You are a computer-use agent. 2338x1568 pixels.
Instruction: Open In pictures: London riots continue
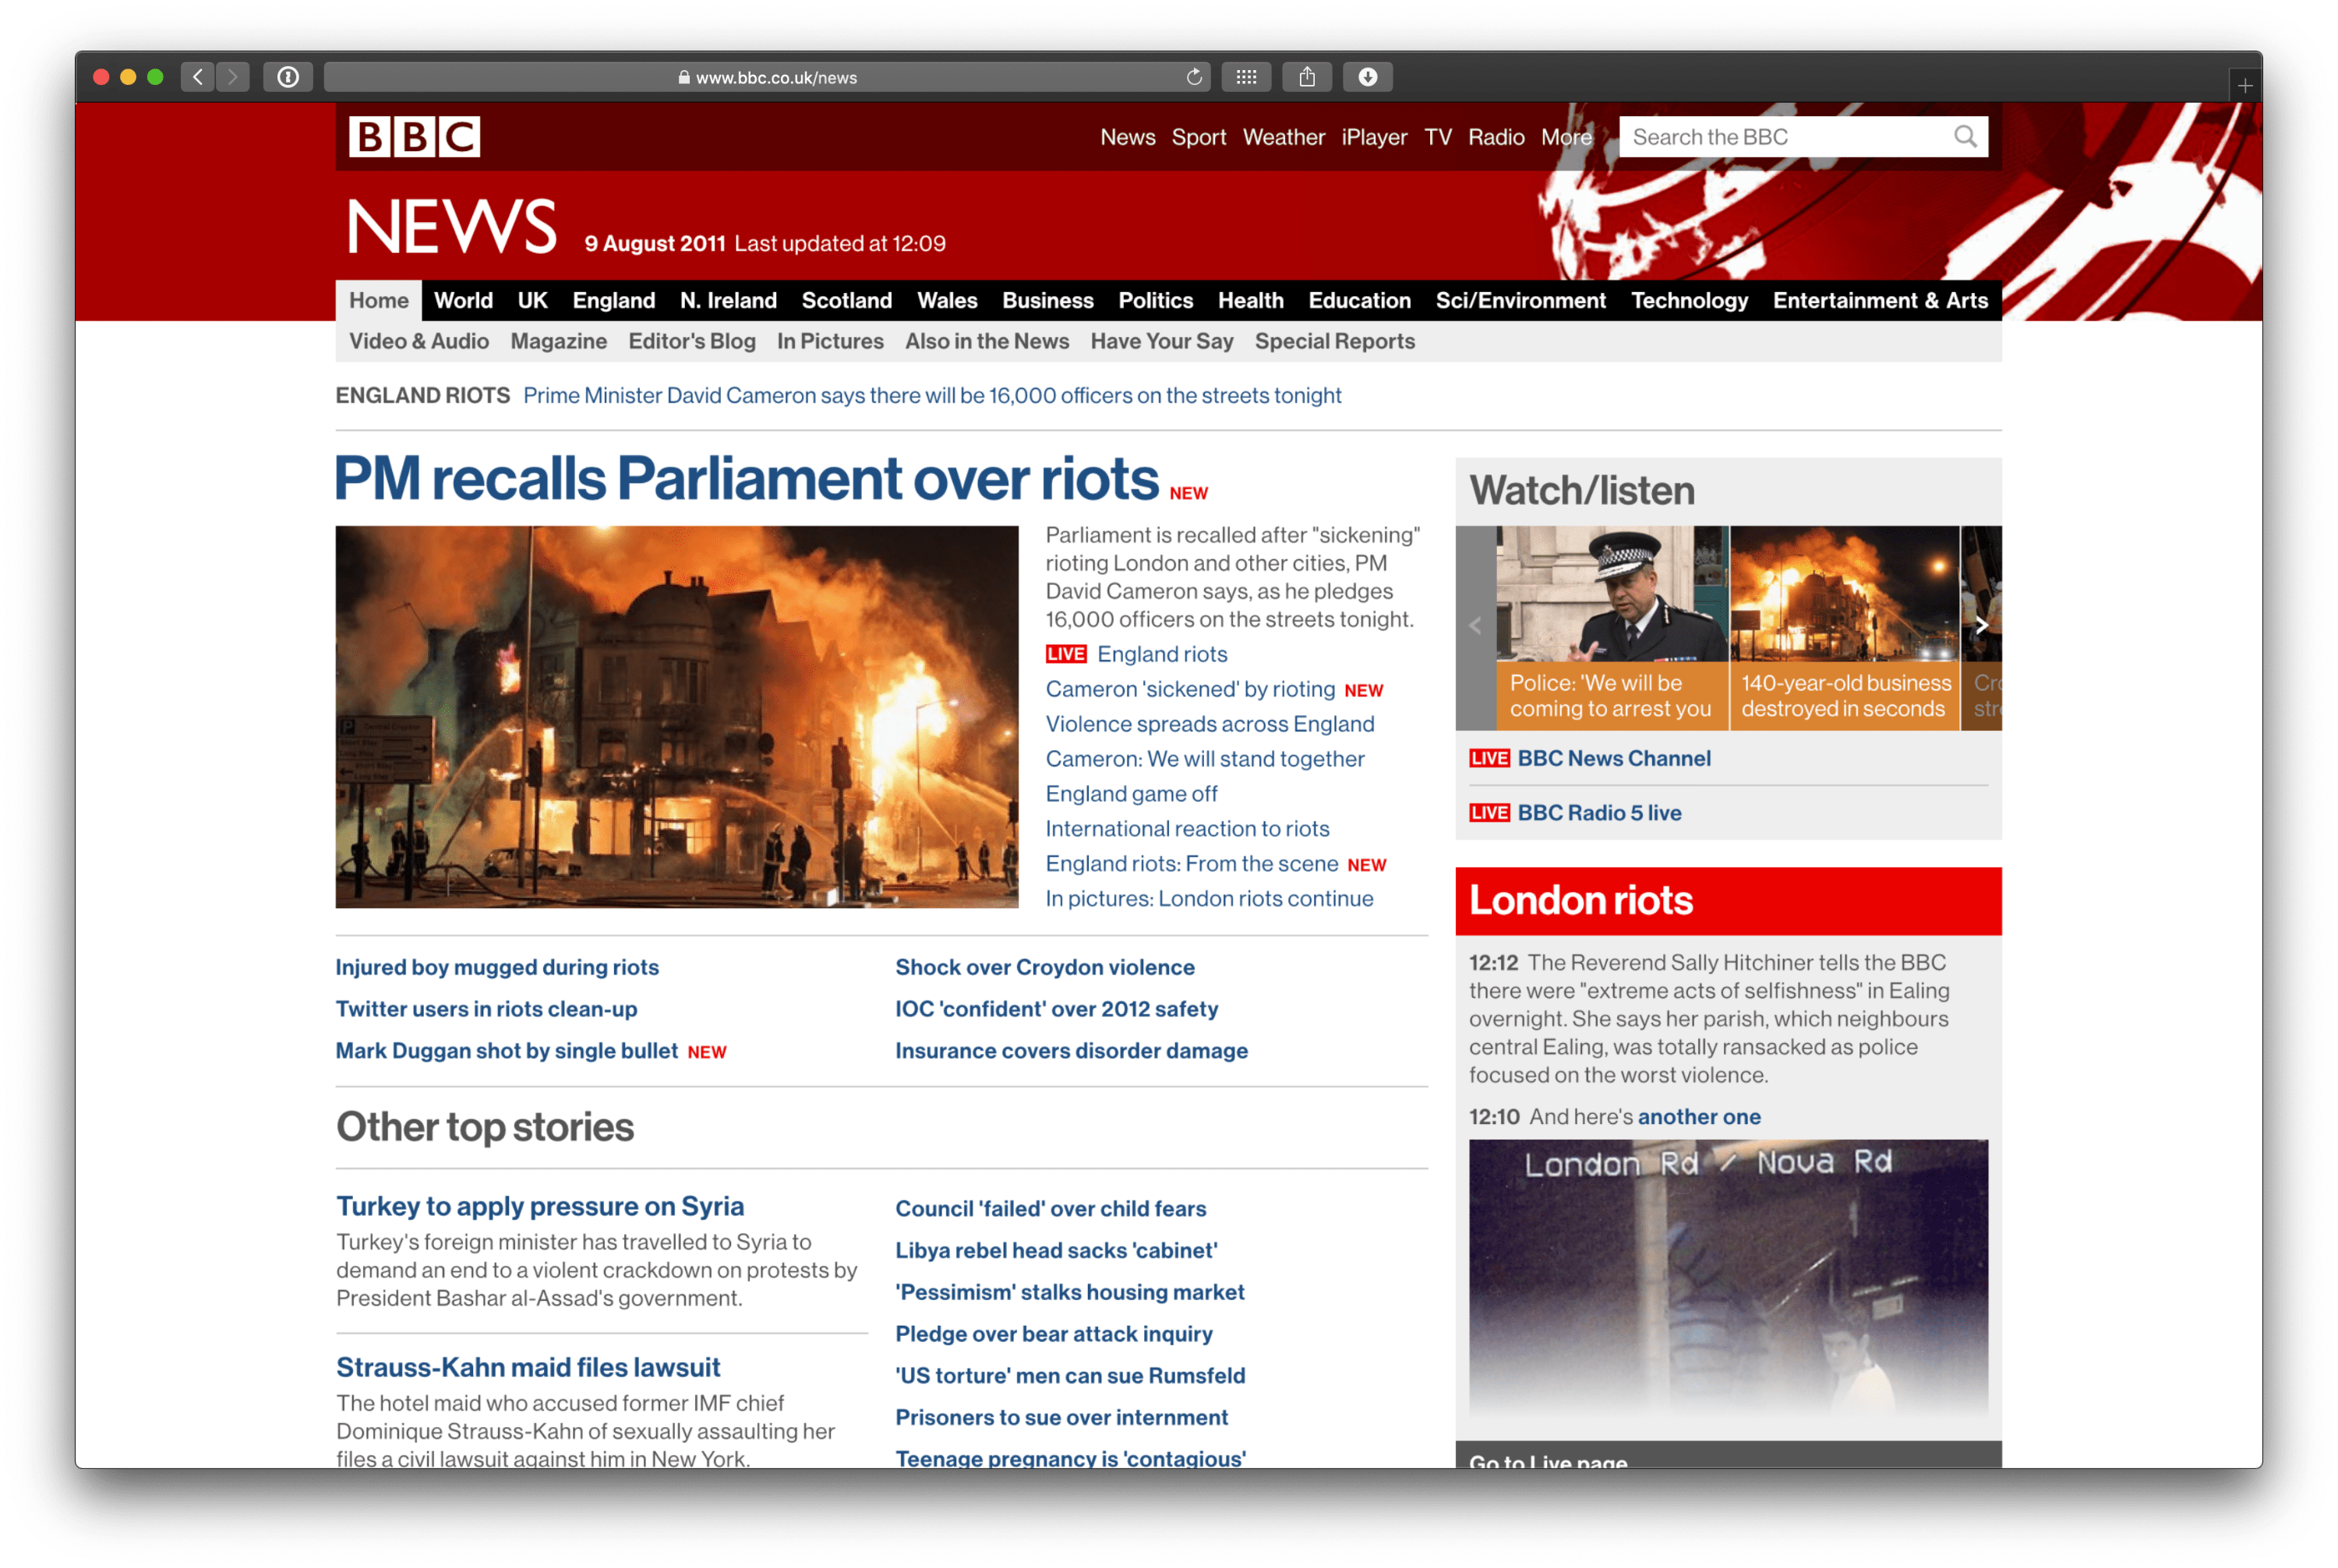(1209, 899)
